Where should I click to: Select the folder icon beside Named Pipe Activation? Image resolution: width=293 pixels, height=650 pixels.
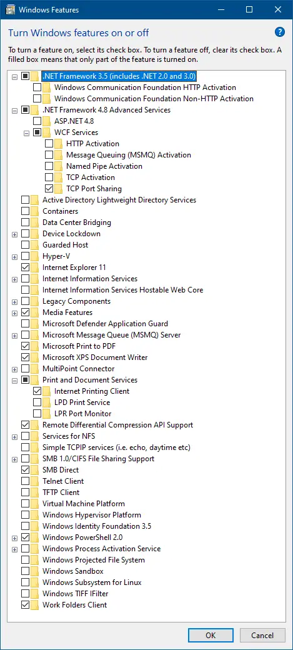coord(59,166)
